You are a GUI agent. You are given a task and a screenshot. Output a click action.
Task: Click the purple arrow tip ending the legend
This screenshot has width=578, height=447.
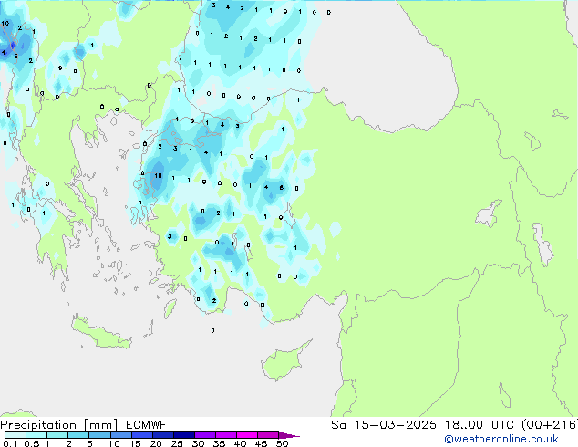coord(289,435)
